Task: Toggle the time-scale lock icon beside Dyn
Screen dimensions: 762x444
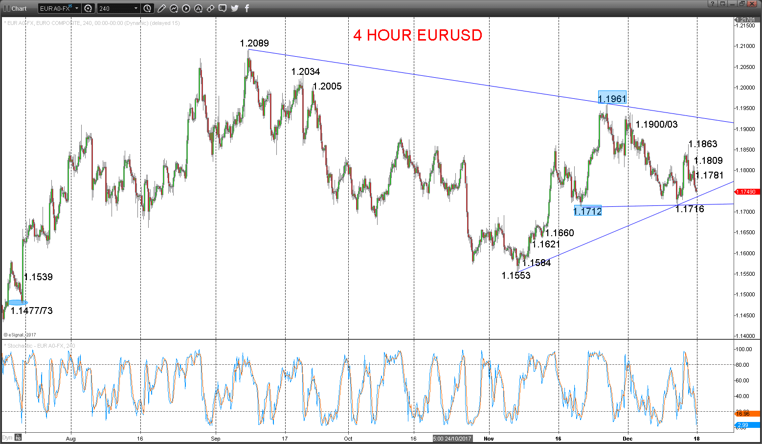Action: tap(18, 437)
